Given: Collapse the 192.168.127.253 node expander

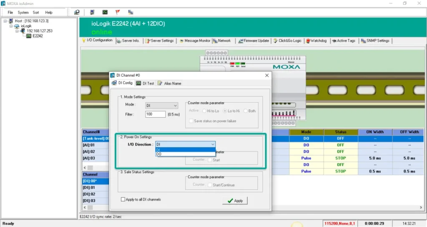Looking at the screenshot, I should [x=17, y=31].
